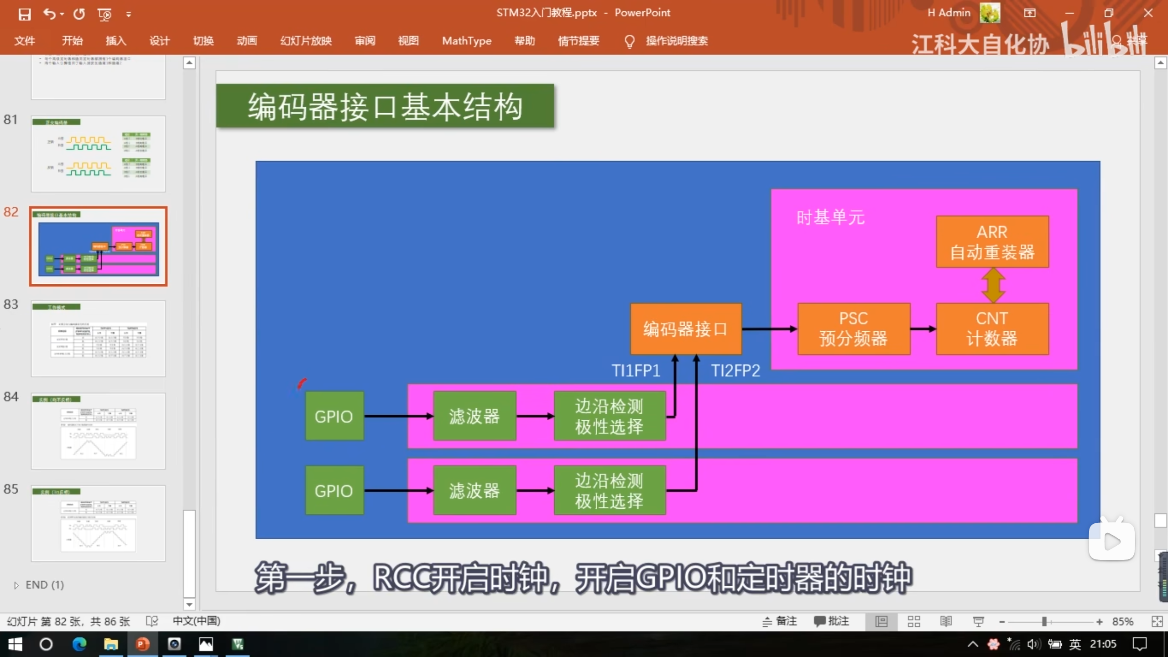Toggle Normal view button in status bar

pyautogui.click(x=881, y=621)
